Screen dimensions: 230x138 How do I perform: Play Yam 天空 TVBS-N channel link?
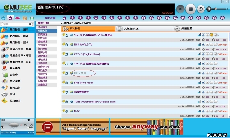coord(93,35)
